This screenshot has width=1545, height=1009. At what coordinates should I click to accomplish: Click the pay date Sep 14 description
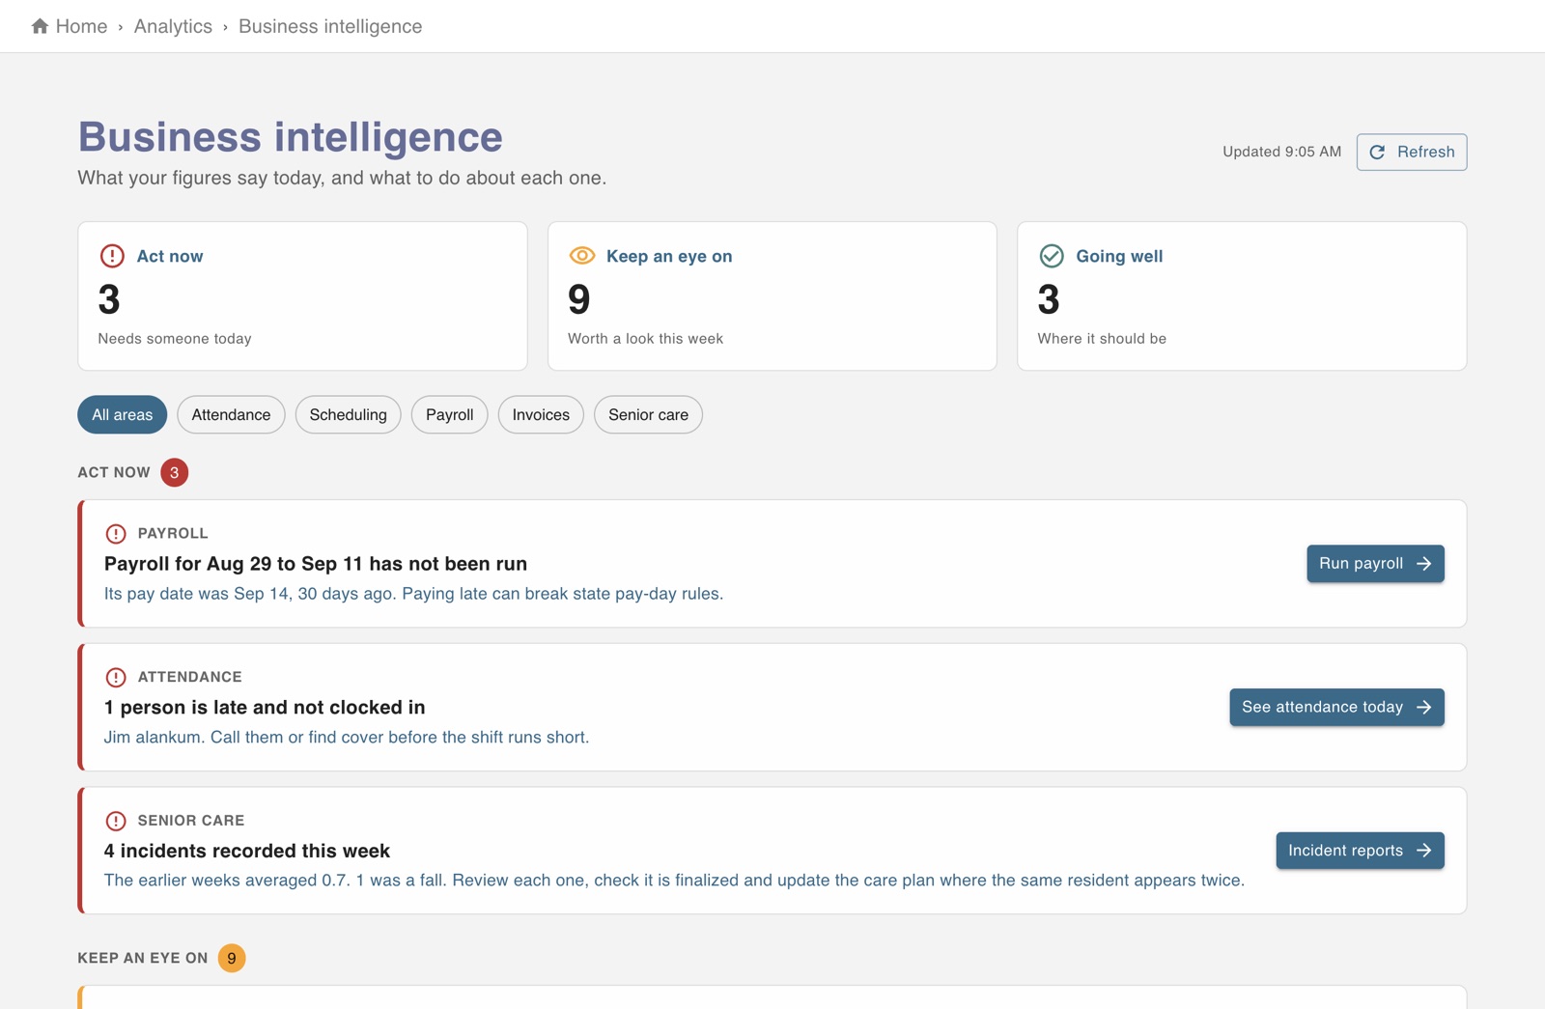click(x=413, y=593)
